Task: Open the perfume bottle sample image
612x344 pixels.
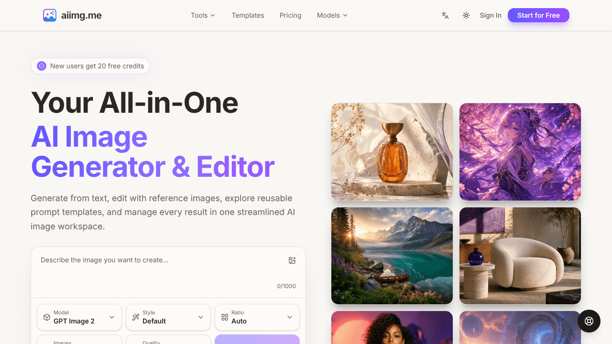Action: [392, 152]
